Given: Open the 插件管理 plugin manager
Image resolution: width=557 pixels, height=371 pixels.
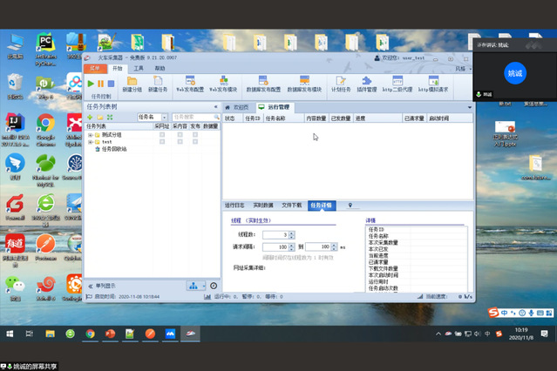Looking at the screenshot, I should point(367,84).
